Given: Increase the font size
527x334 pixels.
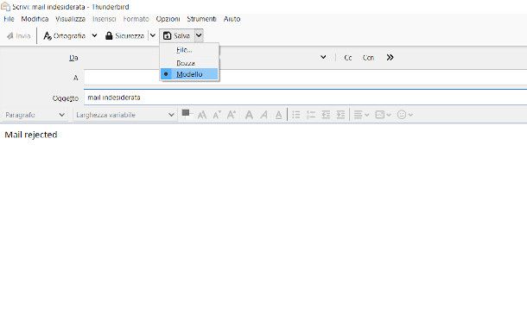Looking at the screenshot, I should click(x=232, y=115).
